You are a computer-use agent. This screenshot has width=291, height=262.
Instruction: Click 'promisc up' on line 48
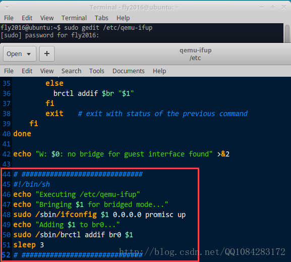coord(165,215)
